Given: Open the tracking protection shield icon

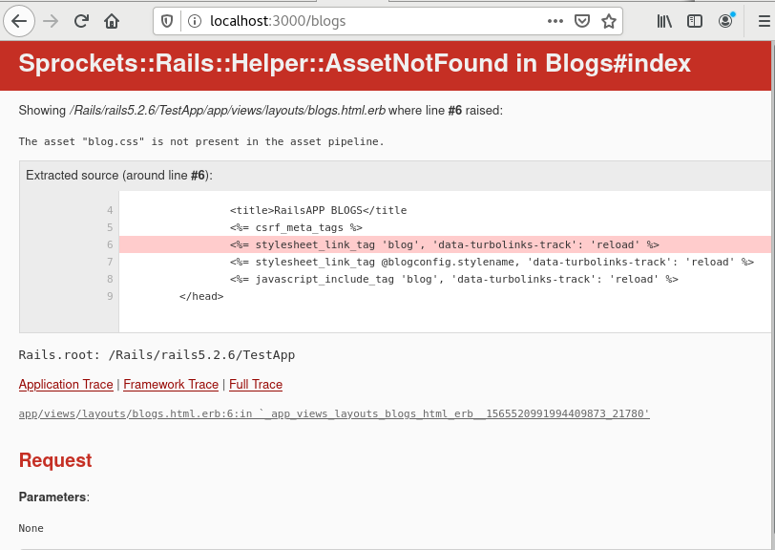Looking at the screenshot, I should [167, 21].
